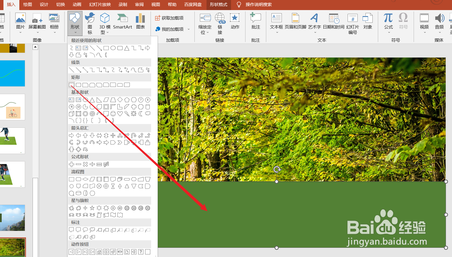The image size is (452, 257).
Task: Switch to the 视图 view tab
Action: pos(156,5)
